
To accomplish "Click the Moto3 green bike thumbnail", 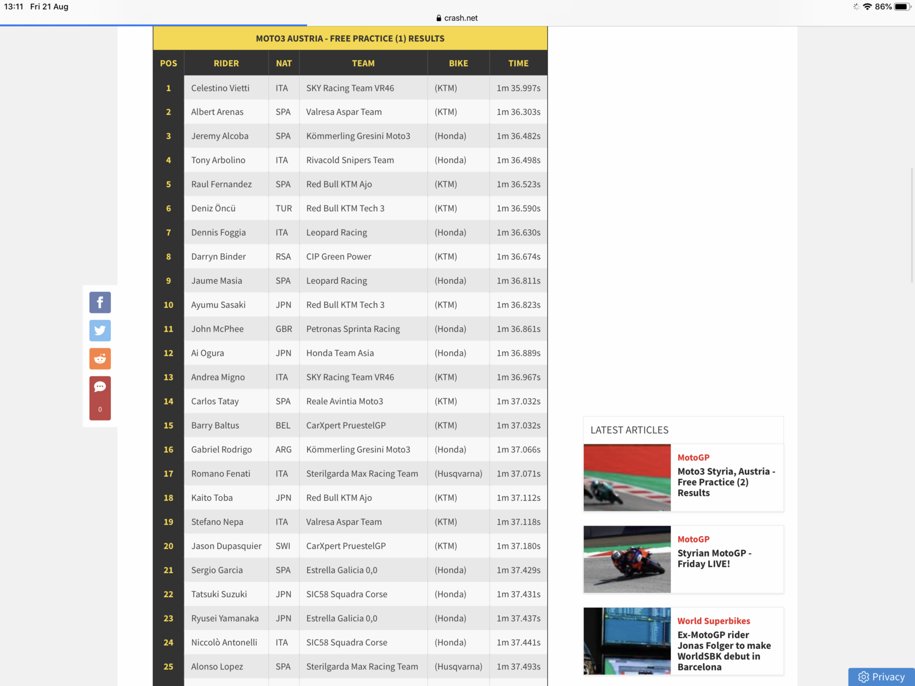I will point(627,477).
